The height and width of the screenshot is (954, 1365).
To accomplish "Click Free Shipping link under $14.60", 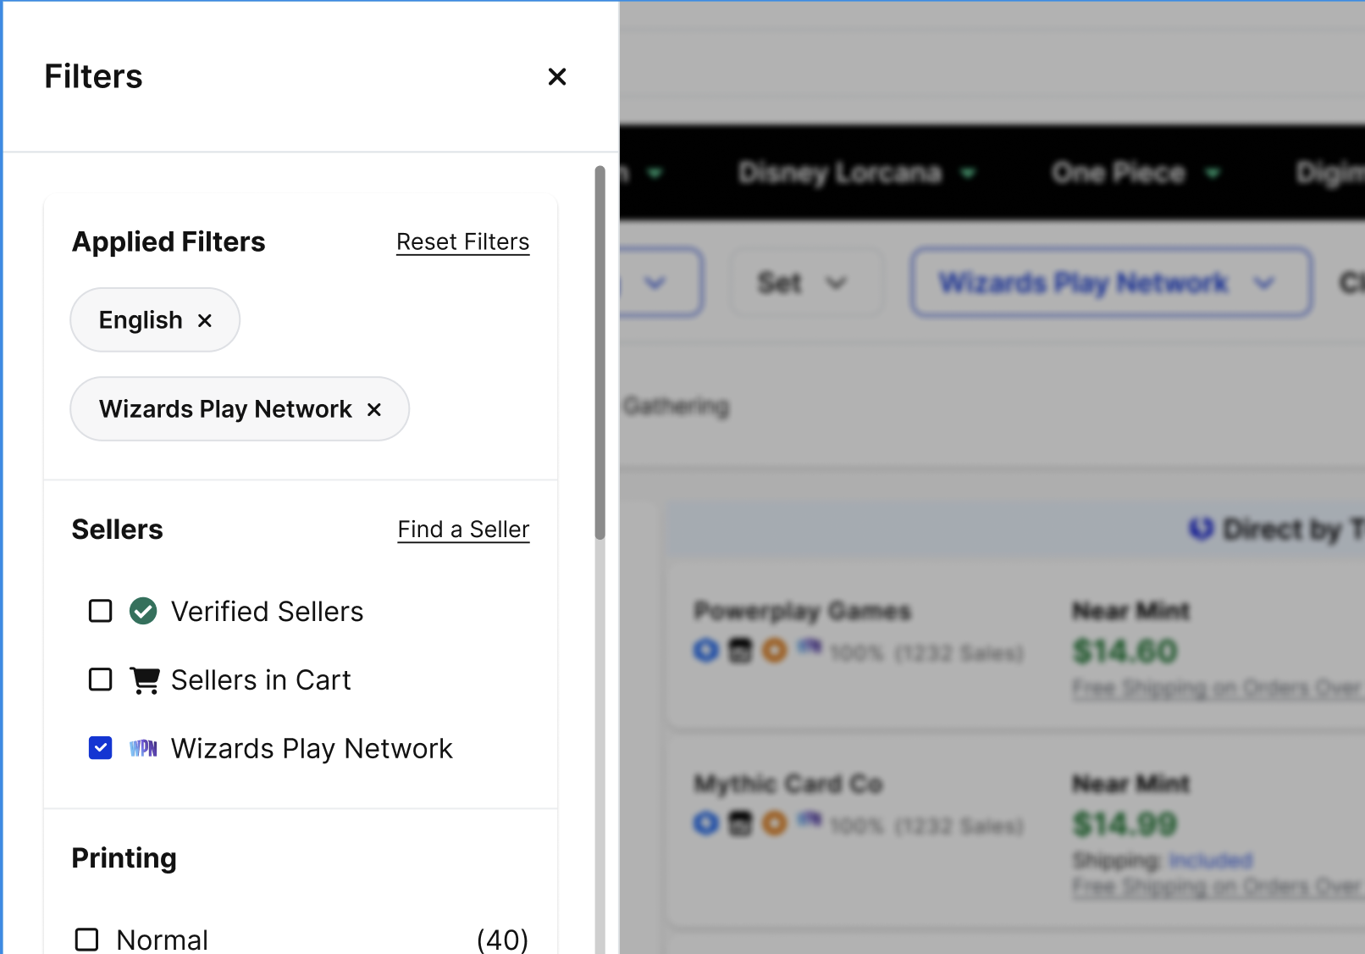I will 1218,688.
